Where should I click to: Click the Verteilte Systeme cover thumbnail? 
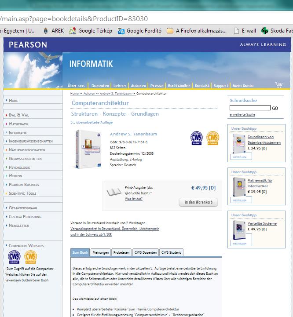tap(239, 230)
